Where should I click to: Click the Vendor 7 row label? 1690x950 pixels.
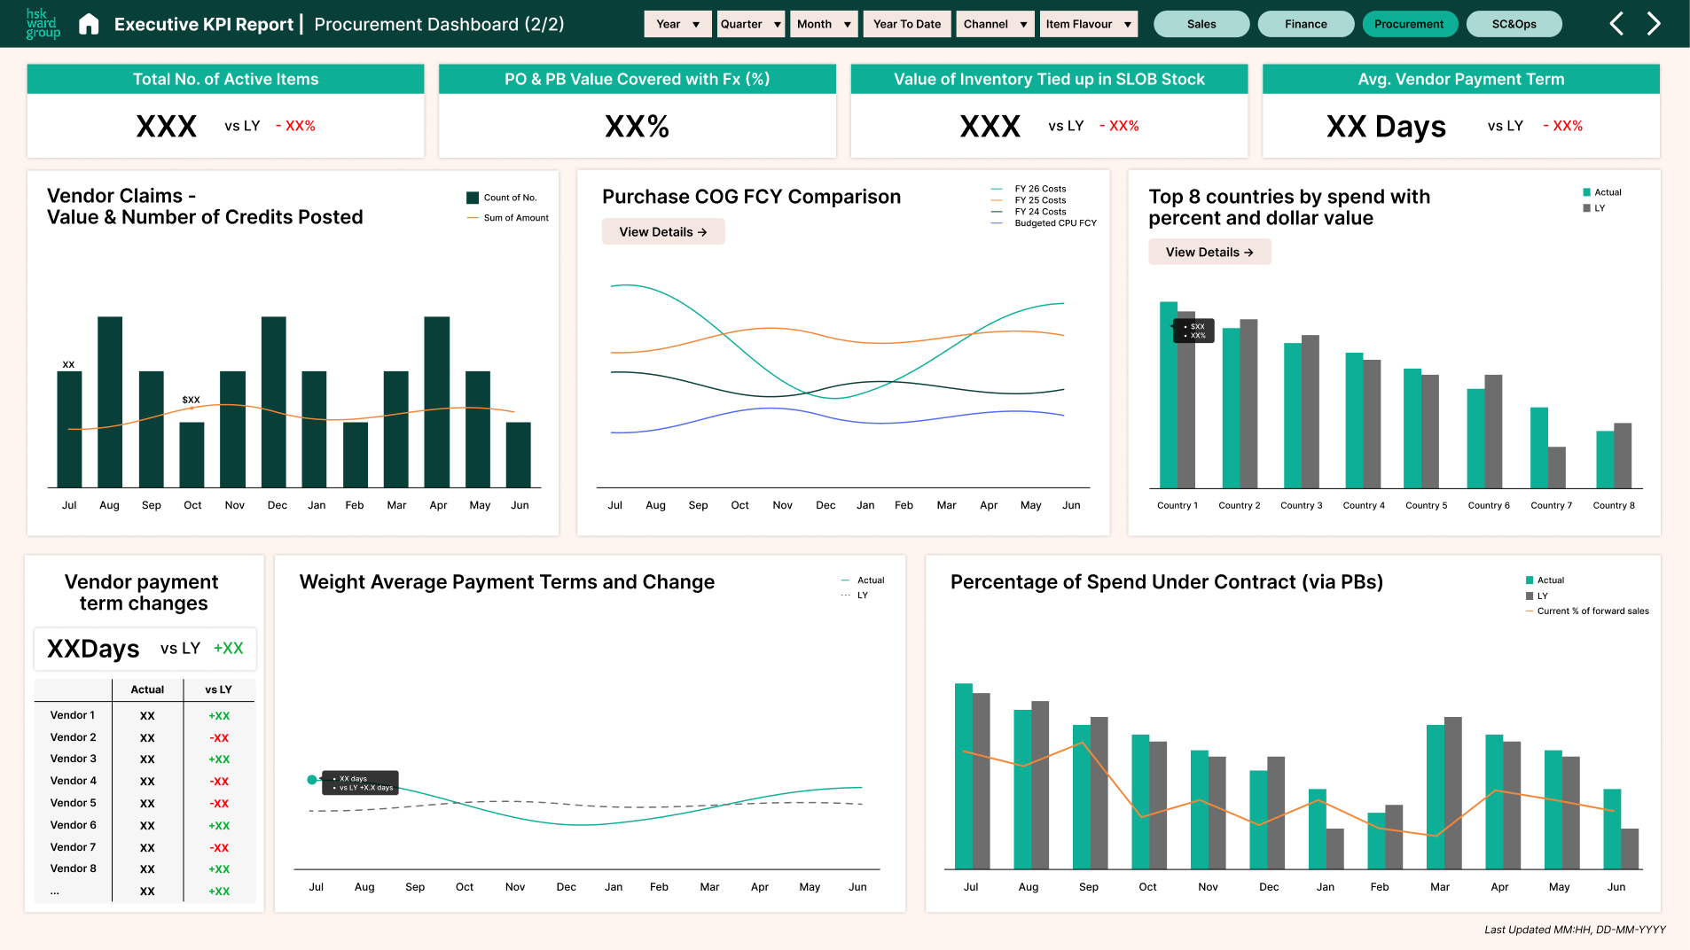point(73,847)
